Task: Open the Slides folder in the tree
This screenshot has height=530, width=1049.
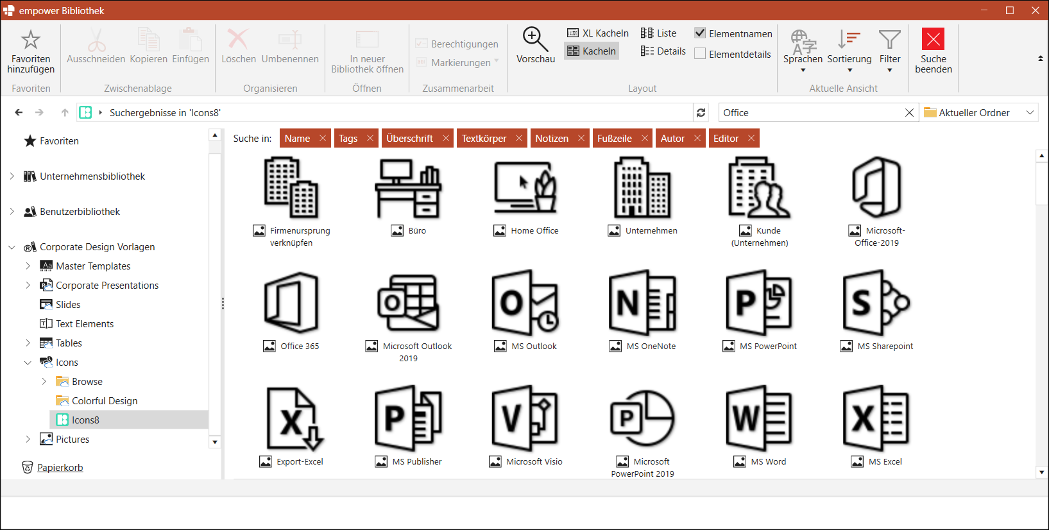Action: point(60,305)
